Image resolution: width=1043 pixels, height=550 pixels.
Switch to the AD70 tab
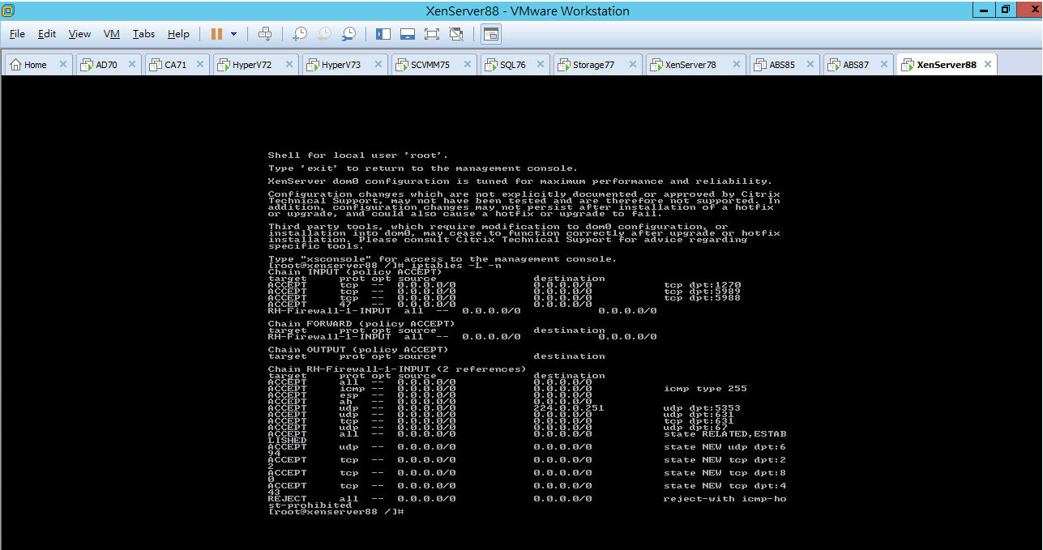pos(107,65)
